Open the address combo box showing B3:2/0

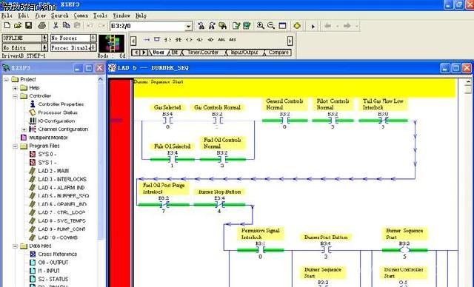(151, 26)
